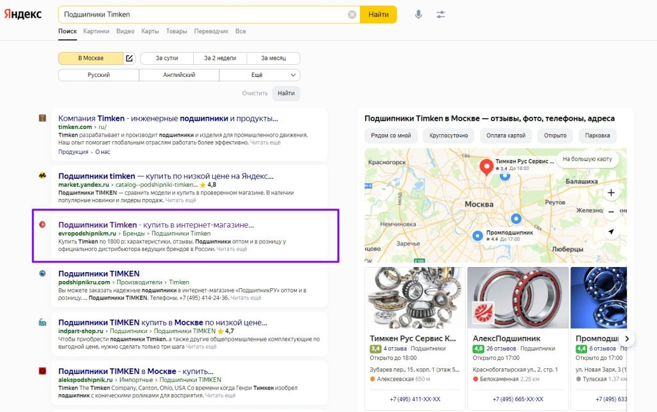The height and width of the screenshot is (412, 657).
Task: Expand the Ещё language dropdown
Action: coord(259,75)
